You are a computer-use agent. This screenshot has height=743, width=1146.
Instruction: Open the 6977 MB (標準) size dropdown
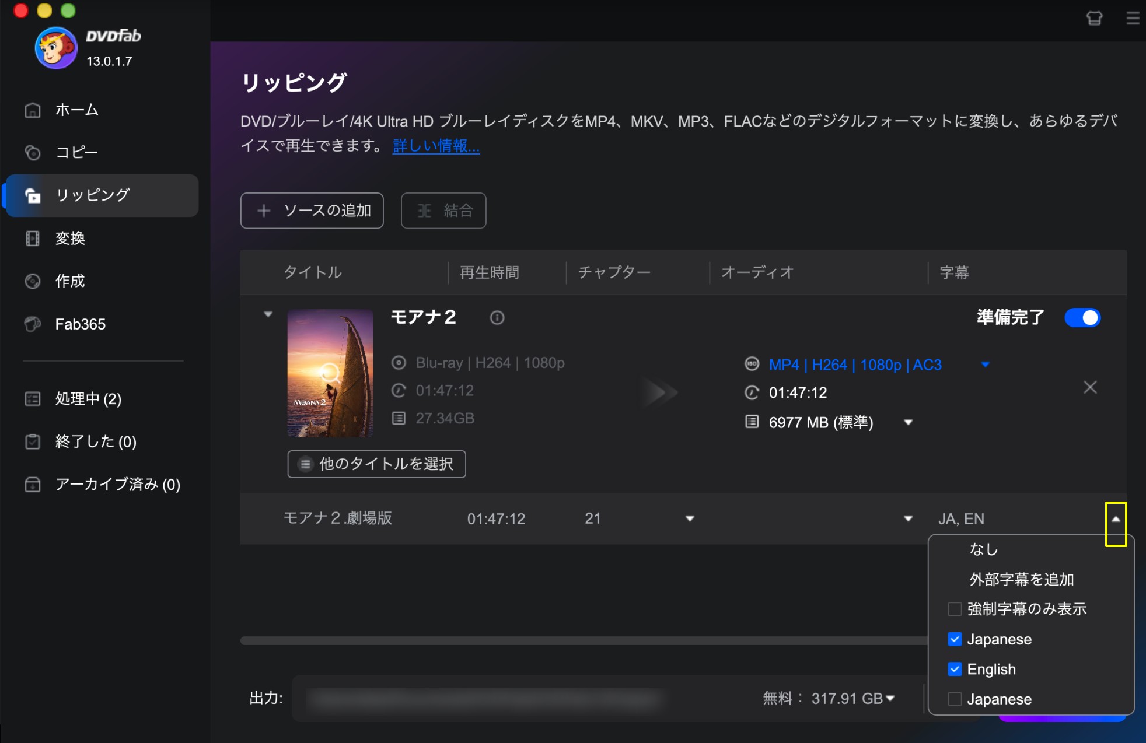[x=909, y=422]
